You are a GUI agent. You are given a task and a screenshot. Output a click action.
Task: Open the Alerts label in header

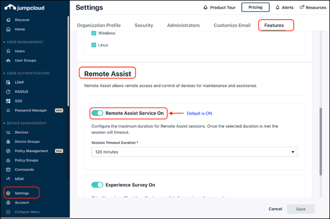tap(287, 8)
